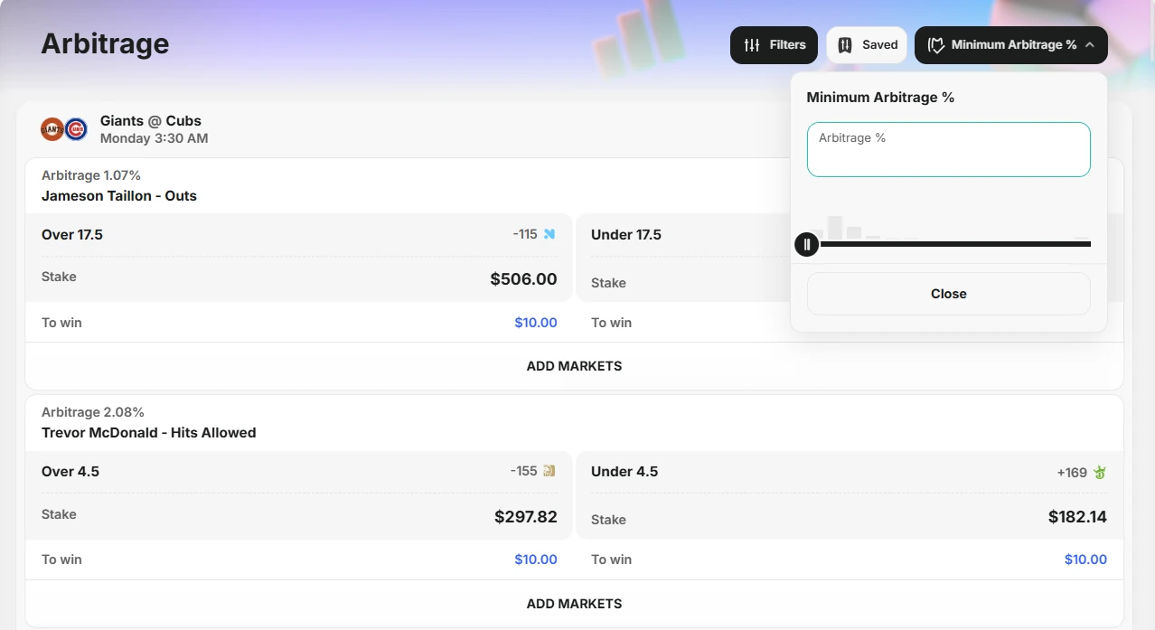Screen dimensions: 1155x630
Task: Click the Giants @ Cubs game title
Action: pos(151,120)
